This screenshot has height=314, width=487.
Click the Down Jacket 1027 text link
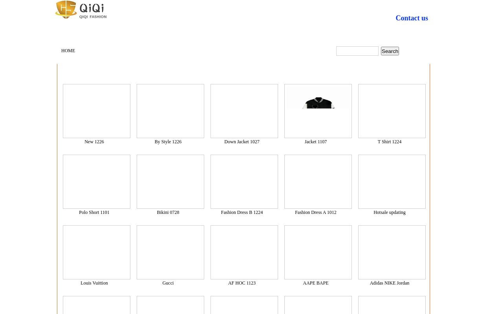pyautogui.click(x=242, y=142)
